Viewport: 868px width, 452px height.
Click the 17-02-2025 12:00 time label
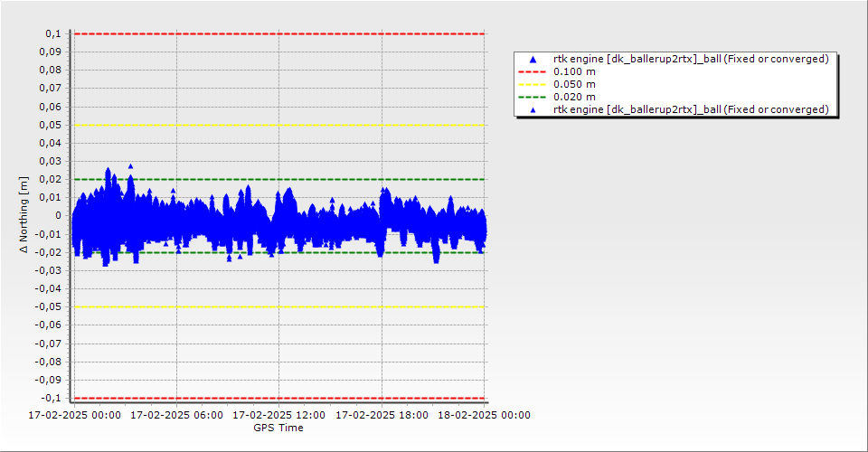(279, 415)
